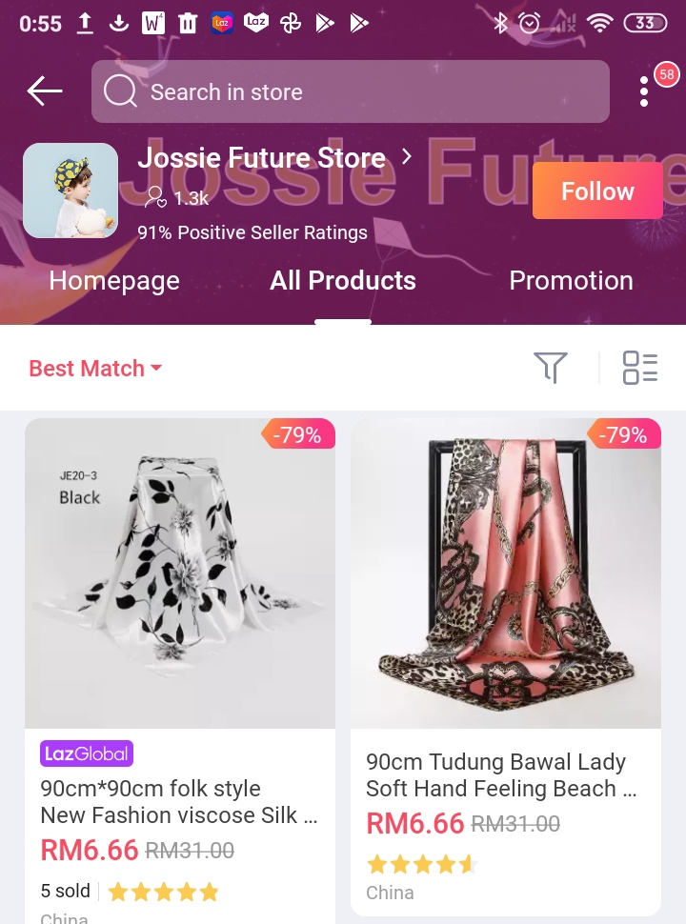Focus the Search in store field
Viewport: 686px width, 924px height.
point(350,91)
